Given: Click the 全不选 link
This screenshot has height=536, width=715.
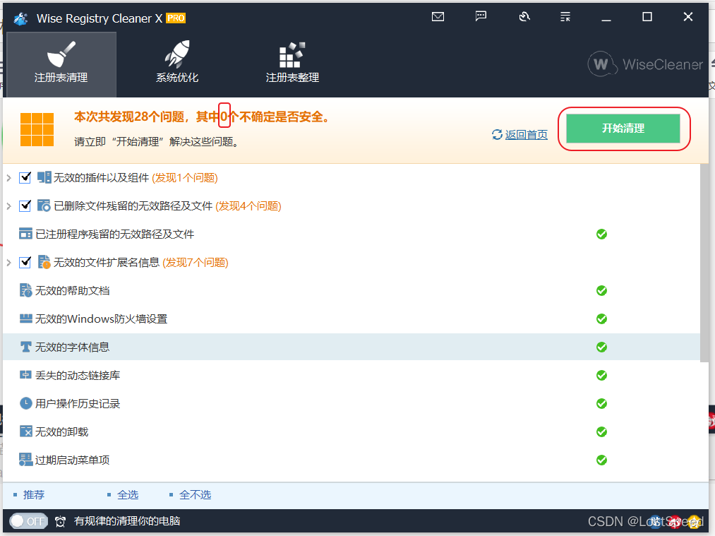Looking at the screenshot, I should [196, 495].
